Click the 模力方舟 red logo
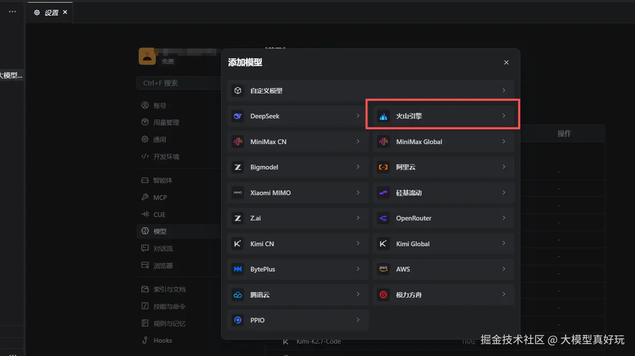This screenshot has height=356, width=635. pyautogui.click(x=383, y=295)
